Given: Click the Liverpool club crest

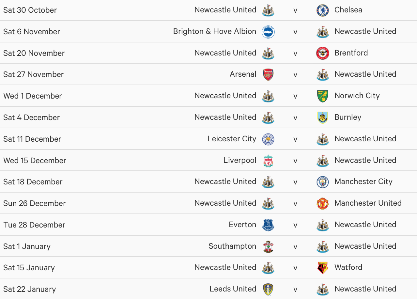Looking at the screenshot, I should (x=268, y=161).
